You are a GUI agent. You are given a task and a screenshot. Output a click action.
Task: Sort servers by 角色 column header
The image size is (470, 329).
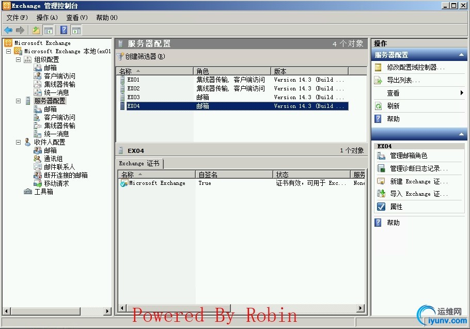[x=232, y=71]
